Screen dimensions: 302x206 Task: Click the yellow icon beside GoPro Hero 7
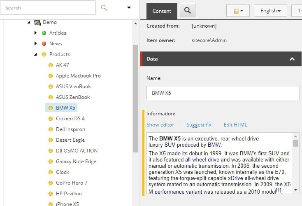tap(51, 183)
